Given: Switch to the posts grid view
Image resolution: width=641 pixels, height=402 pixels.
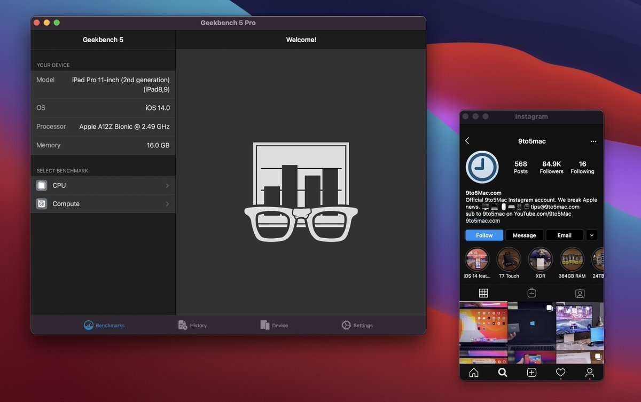Looking at the screenshot, I should click(483, 293).
